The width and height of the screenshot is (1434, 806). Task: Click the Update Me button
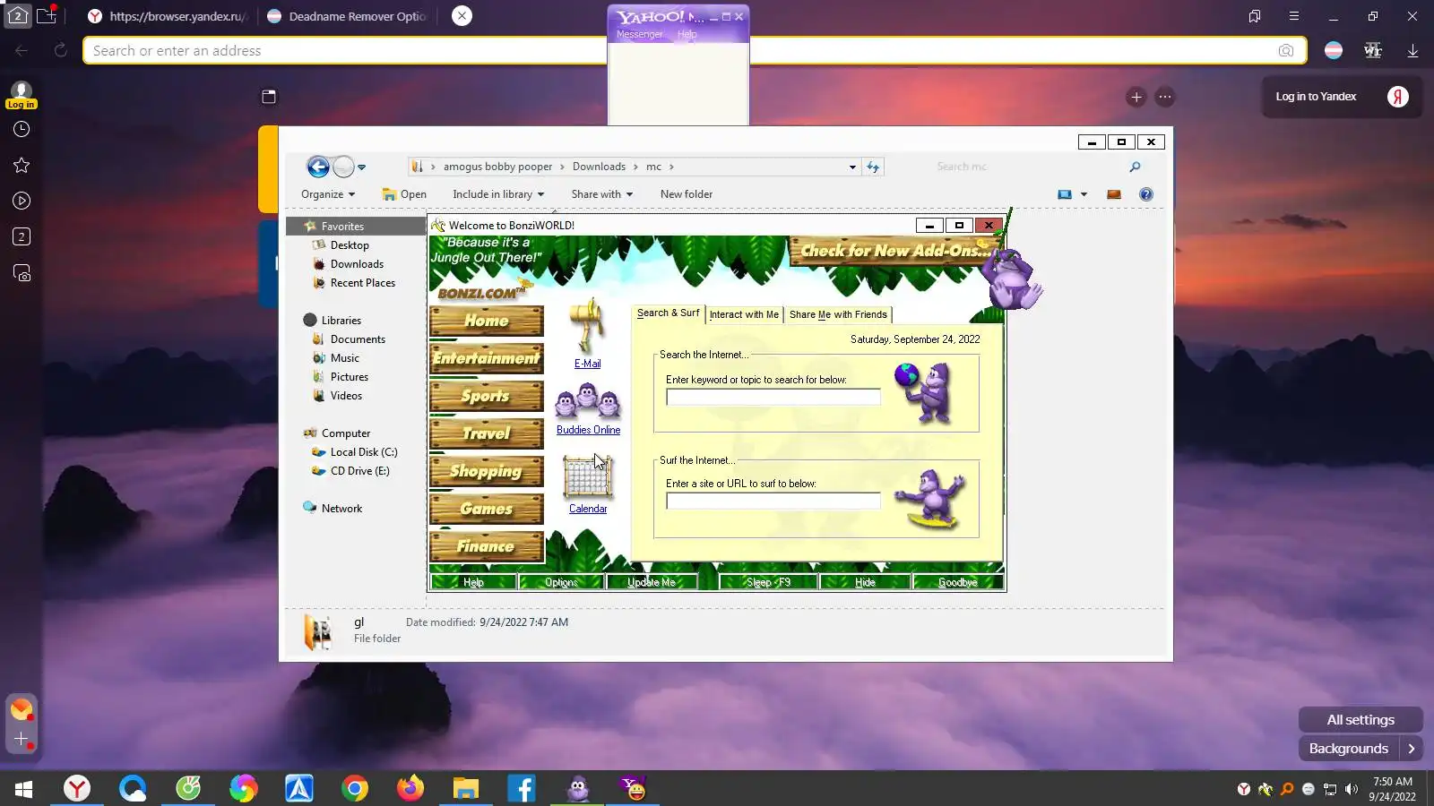pyautogui.click(x=652, y=582)
